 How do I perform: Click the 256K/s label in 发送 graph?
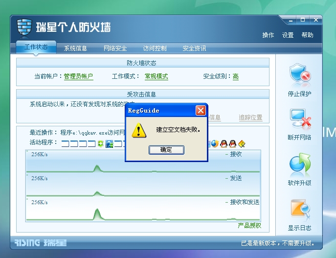[x=39, y=178]
